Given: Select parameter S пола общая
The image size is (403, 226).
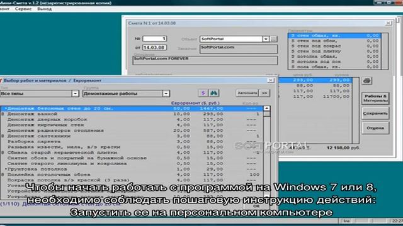Looking at the screenshot, I should (x=334, y=67).
